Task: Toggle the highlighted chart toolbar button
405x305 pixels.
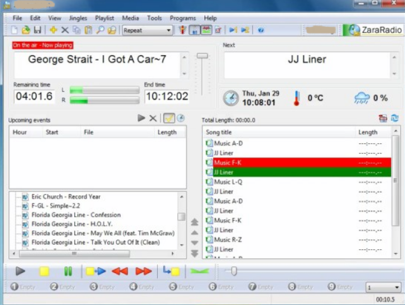Action: point(206,30)
